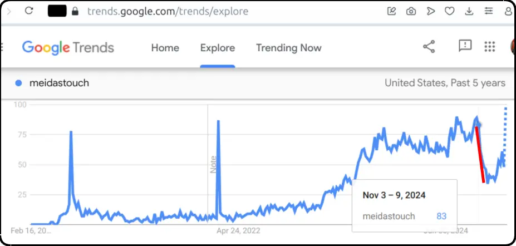Click the send arrow icon in browser toolbar

tap(430, 11)
